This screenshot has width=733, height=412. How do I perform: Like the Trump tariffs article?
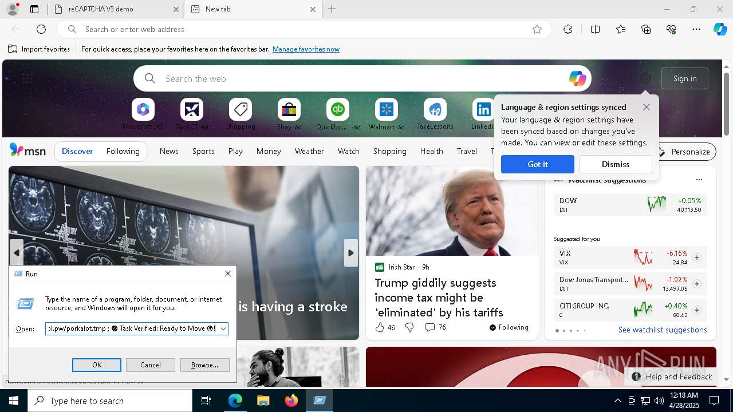pyautogui.click(x=379, y=327)
